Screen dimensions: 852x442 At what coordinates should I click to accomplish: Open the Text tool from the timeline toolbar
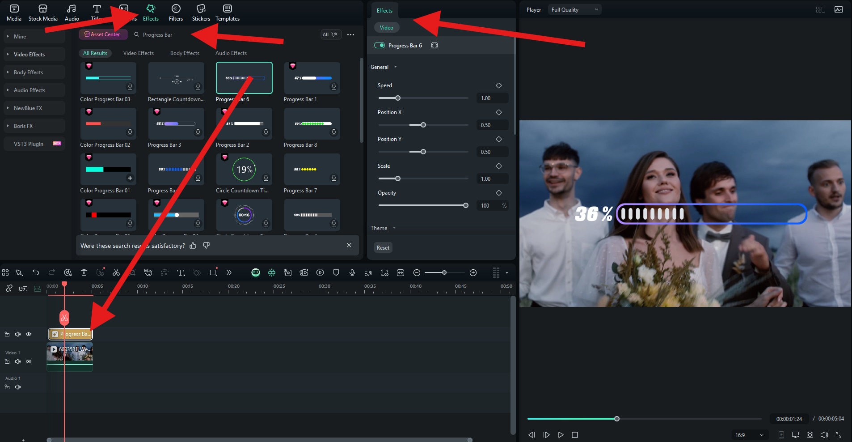click(x=181, y=272)
